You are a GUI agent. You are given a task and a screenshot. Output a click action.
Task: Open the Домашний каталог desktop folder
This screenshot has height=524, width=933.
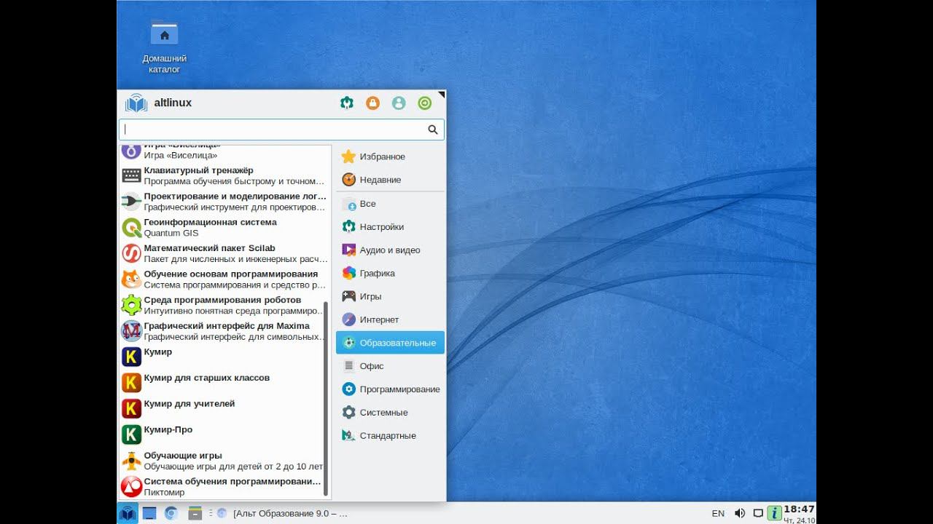coord(164,47)
